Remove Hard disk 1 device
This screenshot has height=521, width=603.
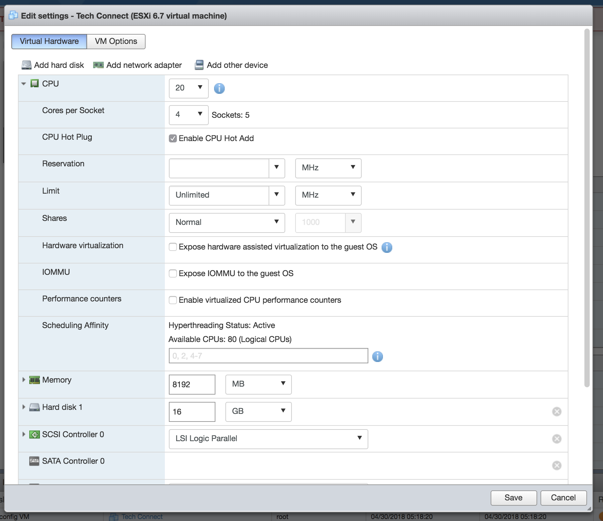pyautogui.click(x=557, y=412)
